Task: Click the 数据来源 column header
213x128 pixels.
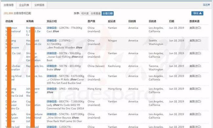Action: click(x=195, y=21)
